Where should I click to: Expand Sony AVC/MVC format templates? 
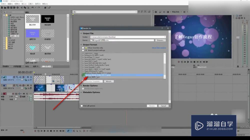pos(83,59)
